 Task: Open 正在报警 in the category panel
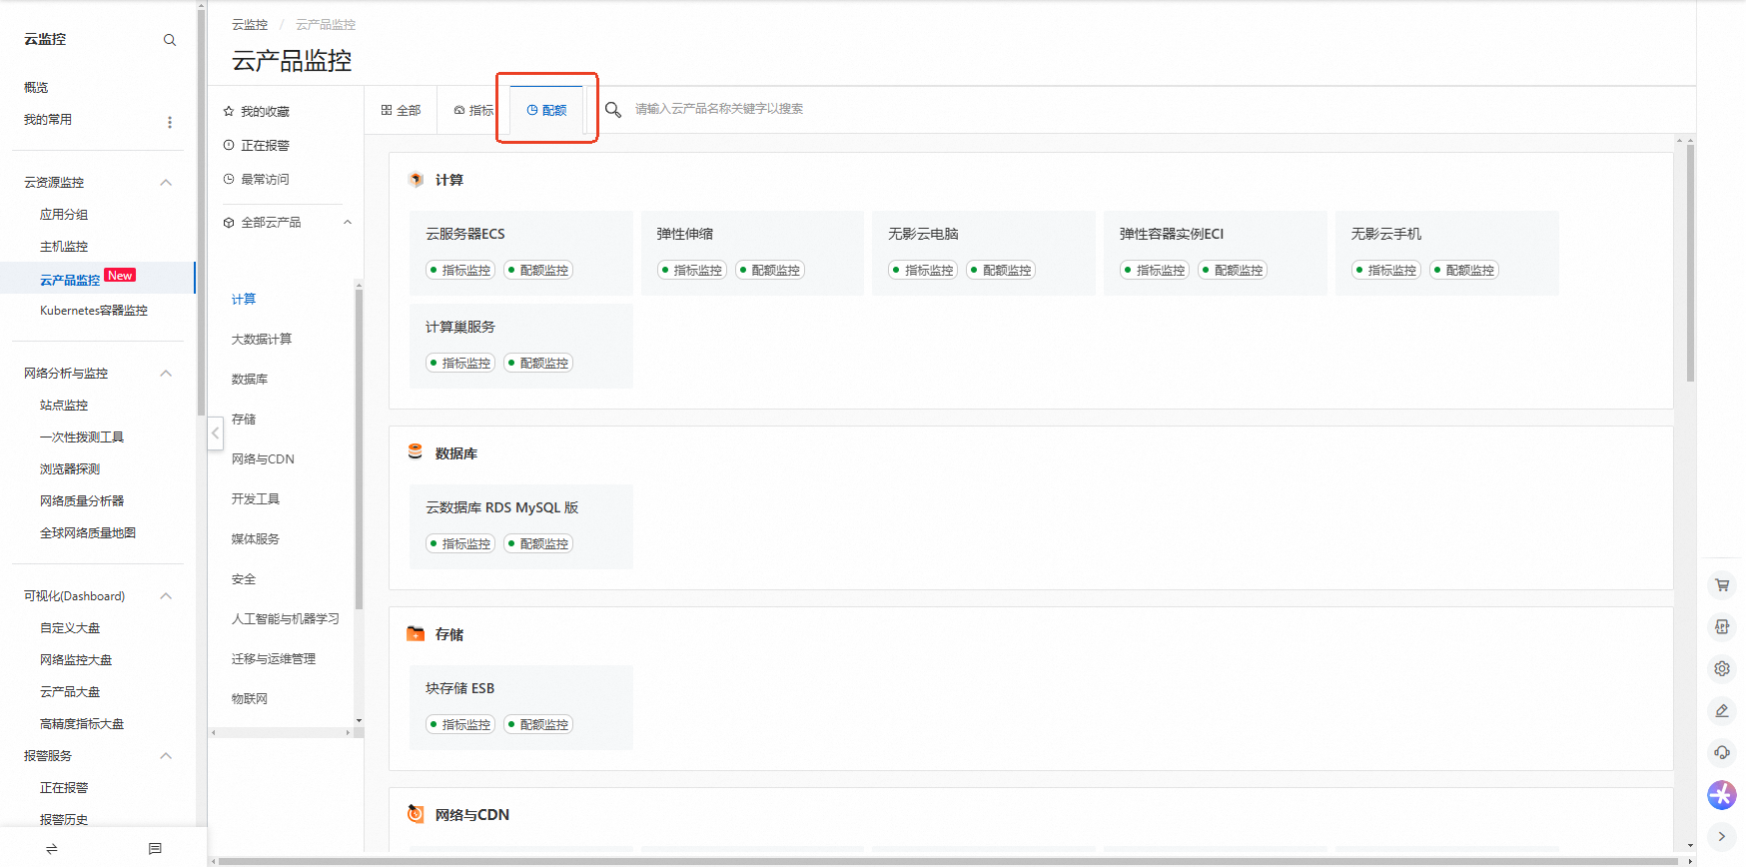tap(257, 145)
